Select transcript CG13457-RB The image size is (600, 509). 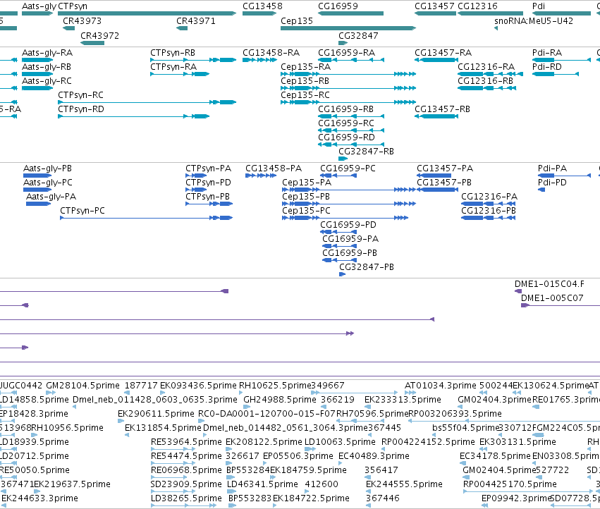point(442,109)
